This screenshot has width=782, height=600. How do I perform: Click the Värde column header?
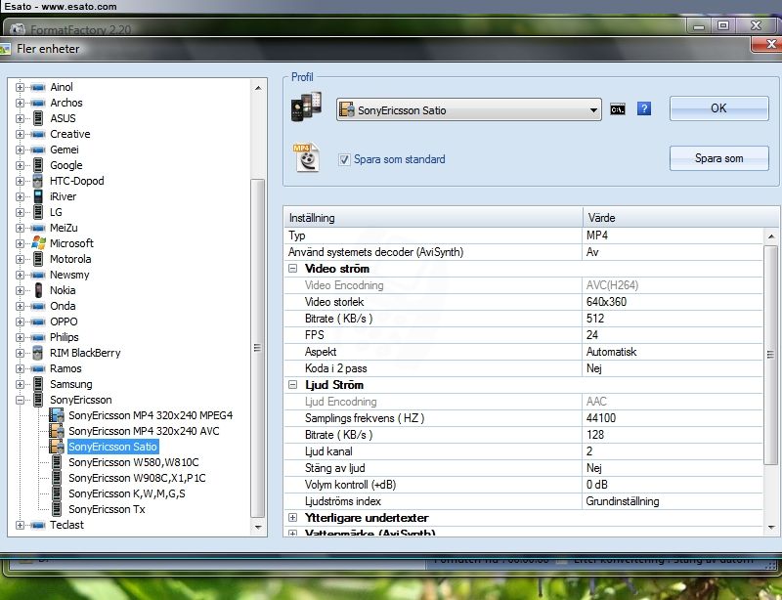pyautogui.click(x=679, y=218)
